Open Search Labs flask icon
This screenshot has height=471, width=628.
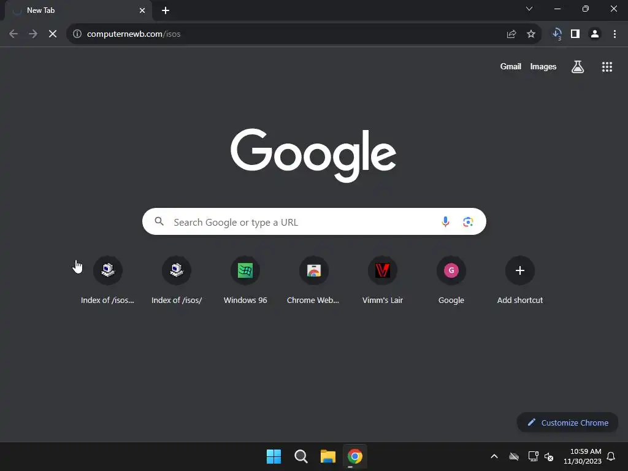[578, 67]
